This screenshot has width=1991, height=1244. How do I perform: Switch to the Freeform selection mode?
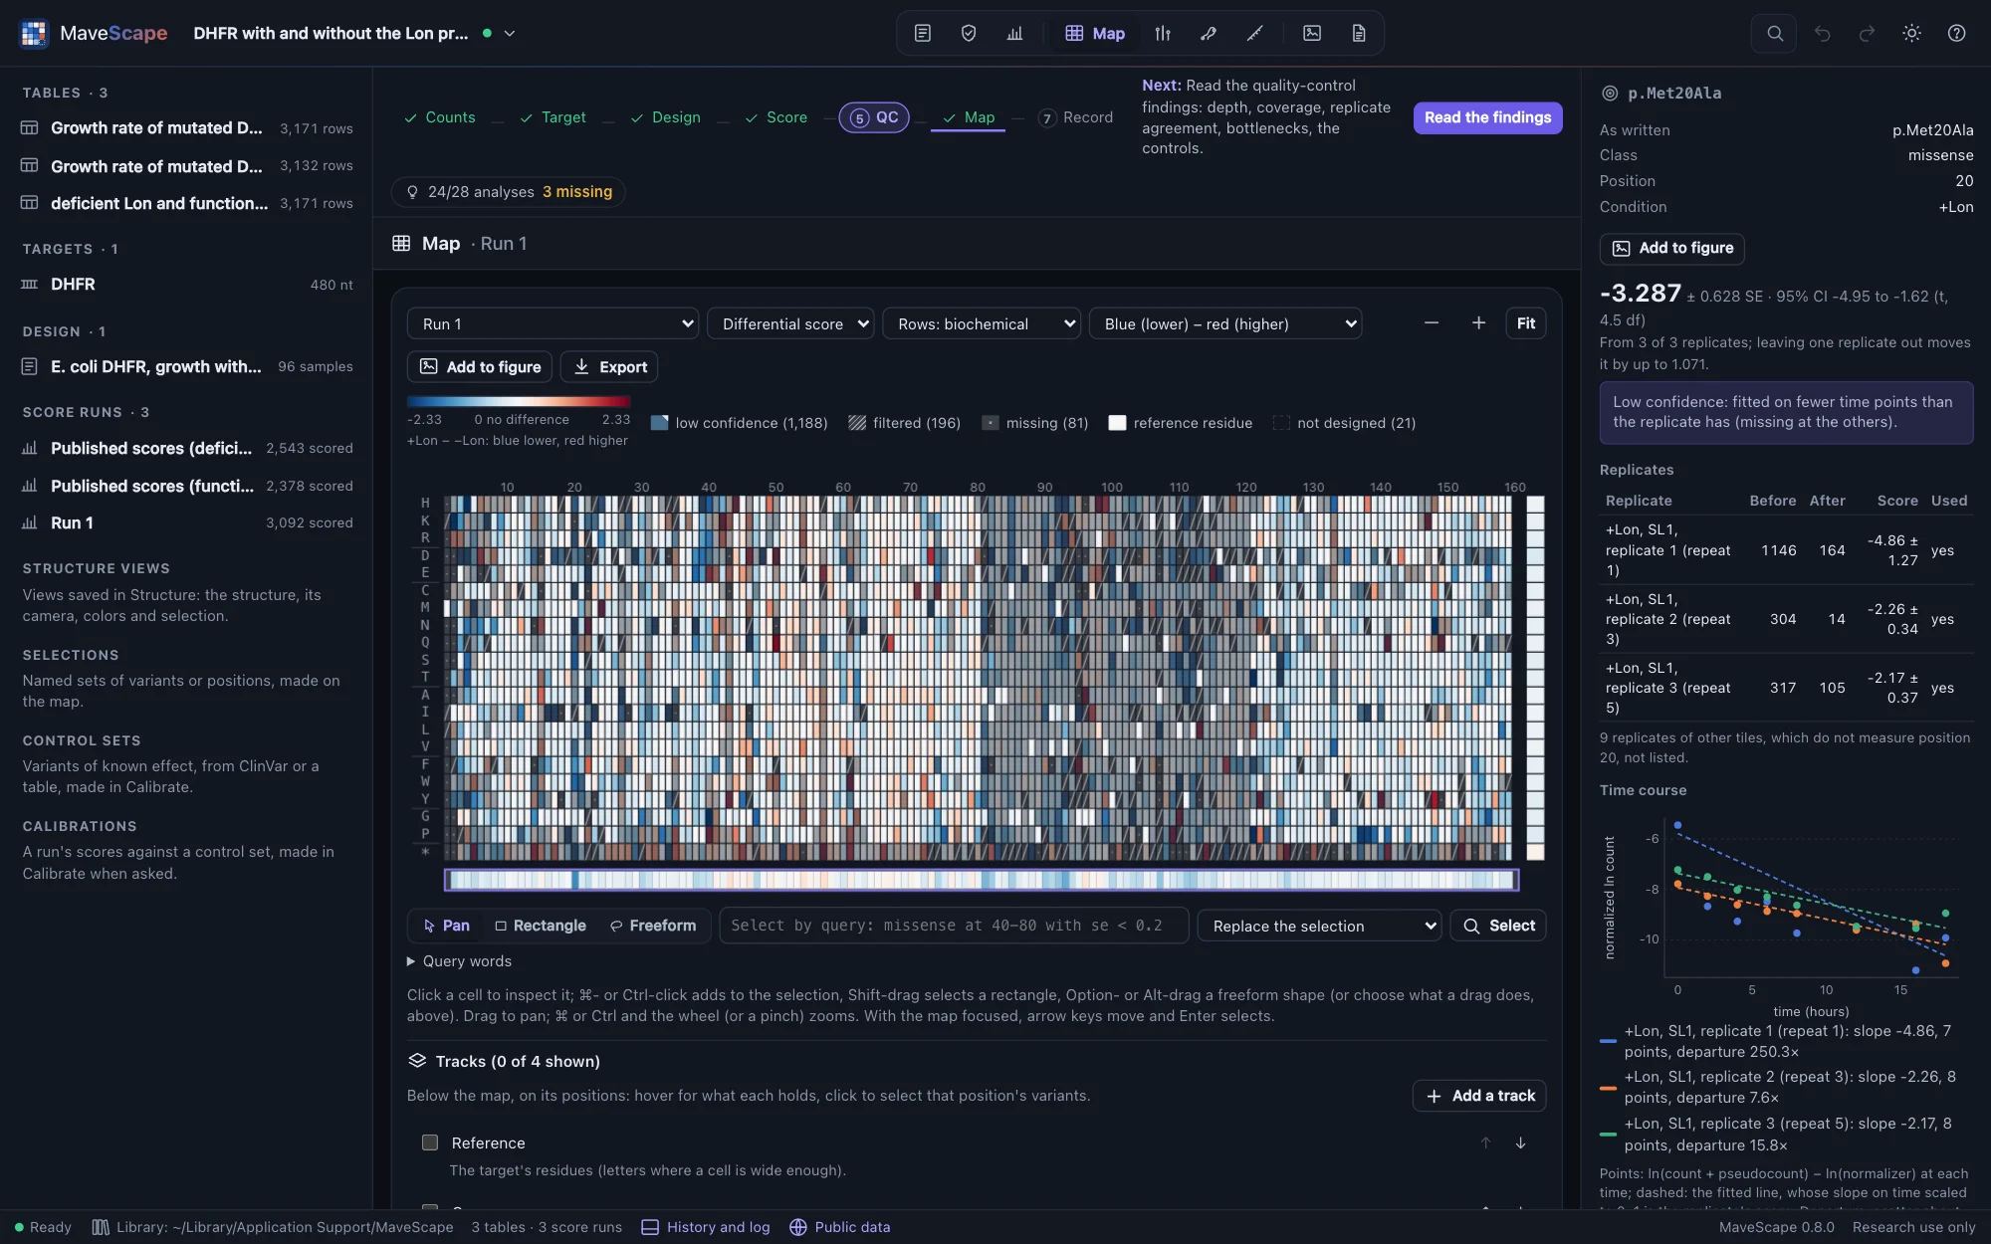653,926
